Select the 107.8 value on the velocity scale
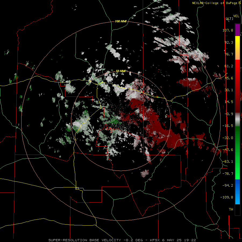The image size is (242, 242). coord(228,30)
